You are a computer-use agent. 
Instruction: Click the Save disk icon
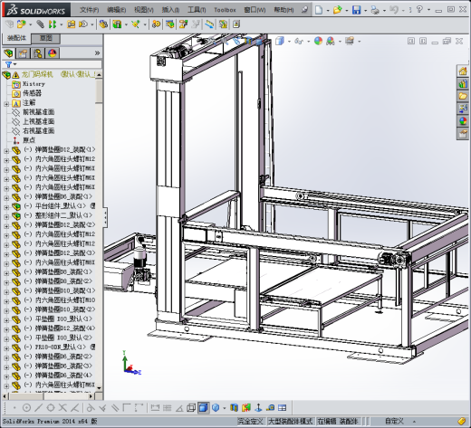pyautogui.click(x=357, y=10)
